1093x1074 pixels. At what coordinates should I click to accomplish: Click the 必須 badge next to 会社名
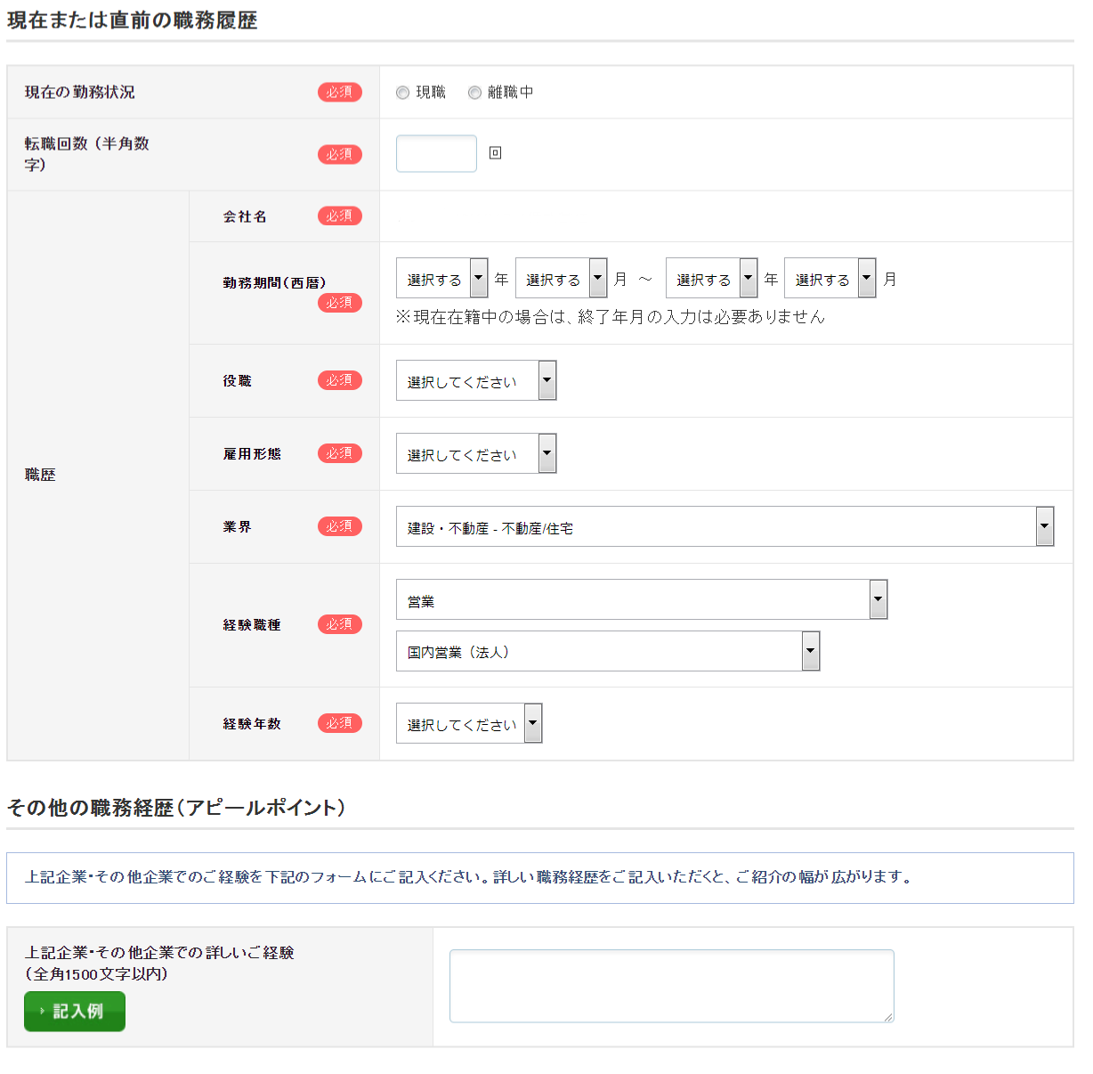click(x=340, y=216)
